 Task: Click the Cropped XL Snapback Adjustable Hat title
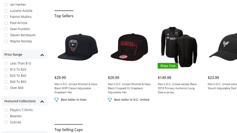[129, 88]
